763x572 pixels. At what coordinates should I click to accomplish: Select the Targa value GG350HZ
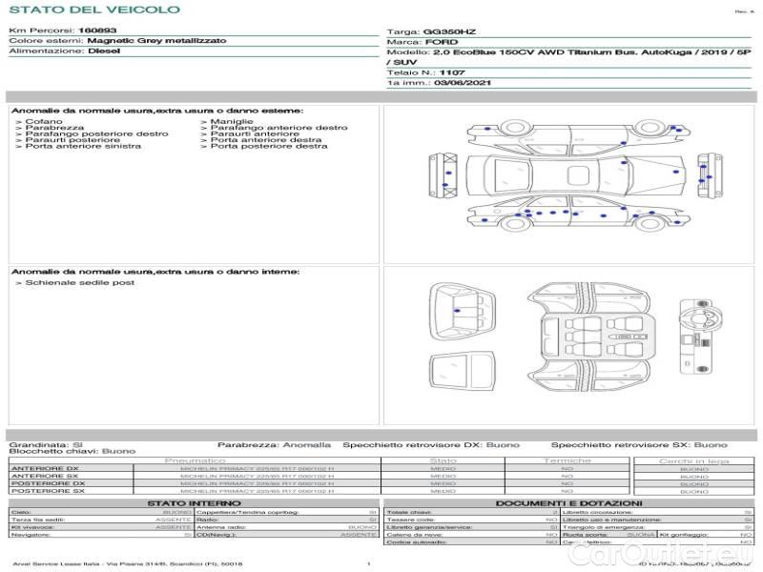click(449, 31)
